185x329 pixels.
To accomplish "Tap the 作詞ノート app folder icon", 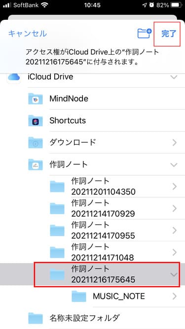I will click(36, 165).
